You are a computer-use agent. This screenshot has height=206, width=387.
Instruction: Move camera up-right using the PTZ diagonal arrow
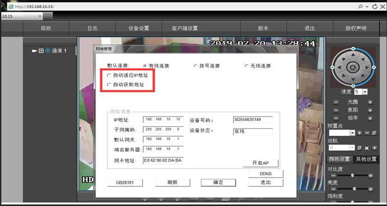(x=362, y=59)
